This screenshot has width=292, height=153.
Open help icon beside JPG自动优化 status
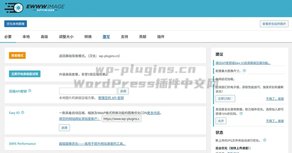click(265, 140)
